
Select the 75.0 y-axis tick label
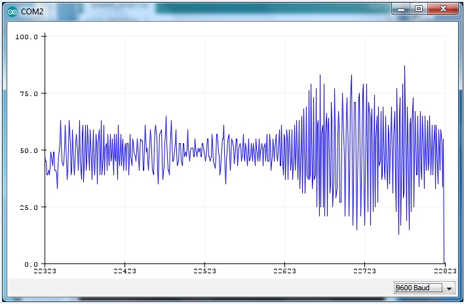tap(28, 93)
